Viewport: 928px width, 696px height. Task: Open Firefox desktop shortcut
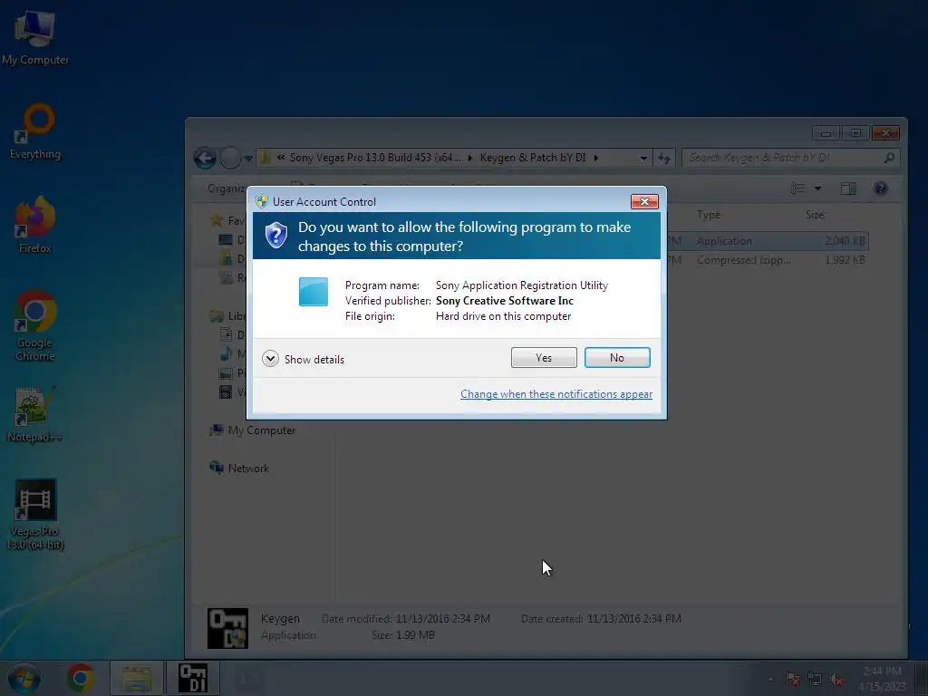click(x=35, y=225)
